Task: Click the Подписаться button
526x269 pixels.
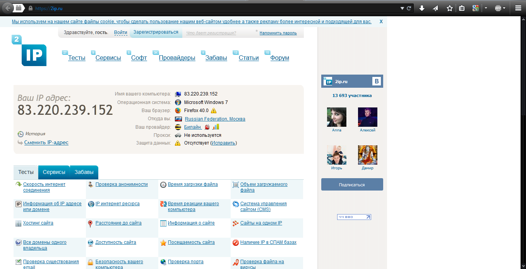Action: (x=352, y=185)
